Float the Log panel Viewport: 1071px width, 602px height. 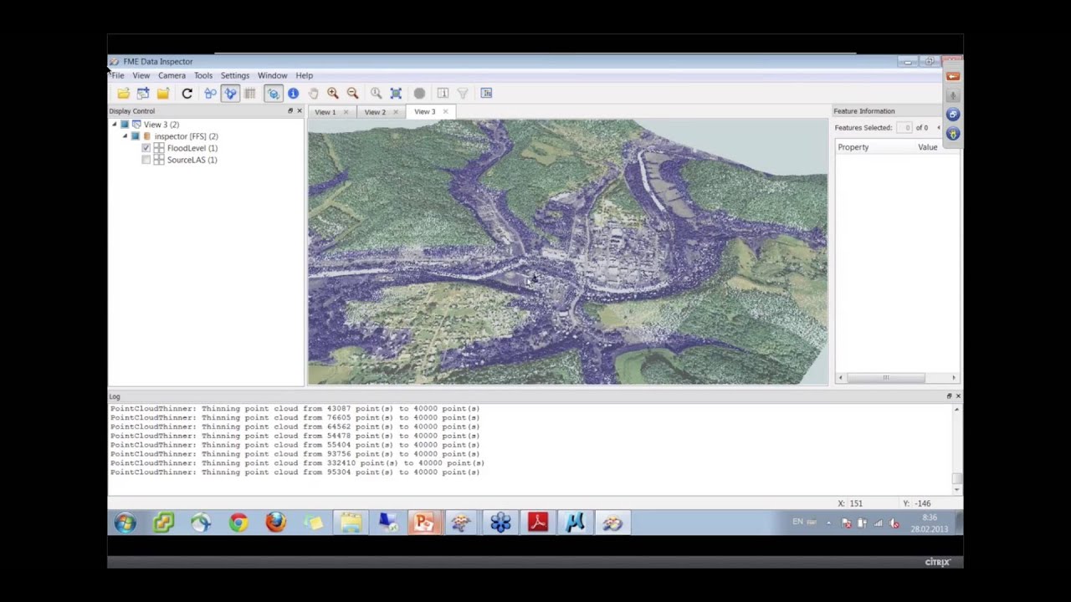point(949,396)
